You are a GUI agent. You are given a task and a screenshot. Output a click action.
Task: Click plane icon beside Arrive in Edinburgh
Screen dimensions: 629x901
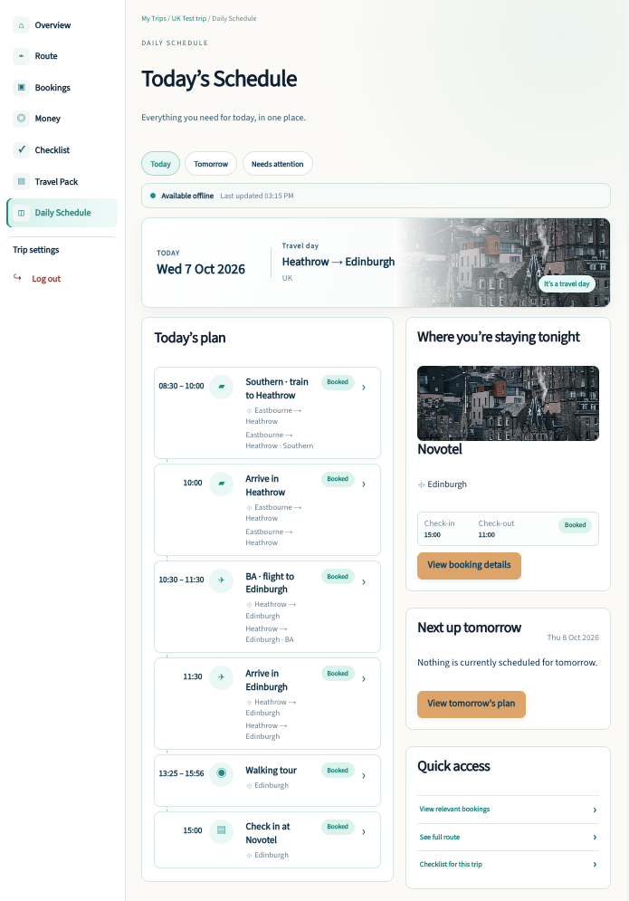(221, 677)
